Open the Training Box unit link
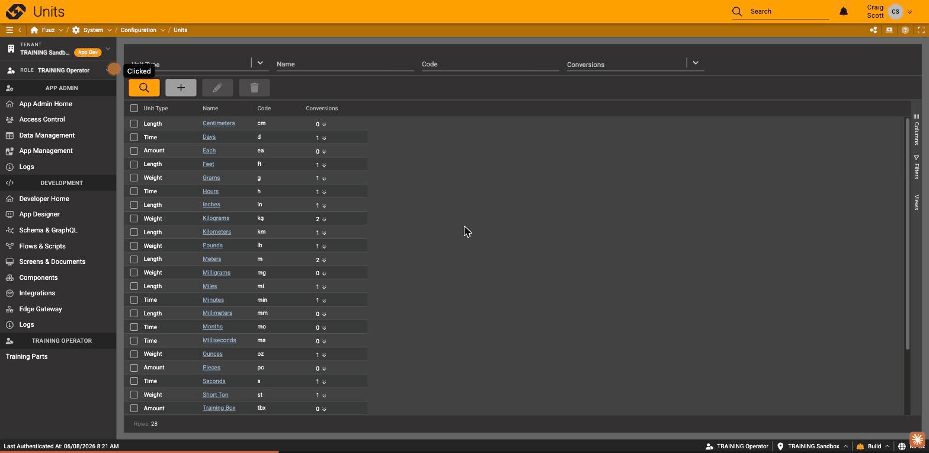The height and width of the screenshot is (453, 929). click(x=219, y=408)
